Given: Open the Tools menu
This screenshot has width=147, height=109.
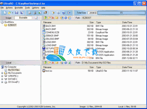Looking at the screenshot, I should [27, 8].
